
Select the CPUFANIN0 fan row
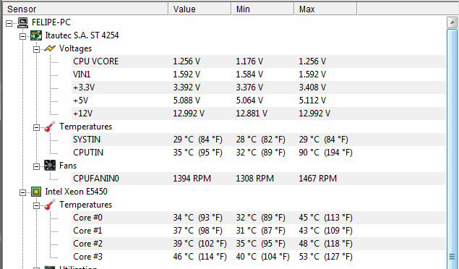[x=259, y=179]
